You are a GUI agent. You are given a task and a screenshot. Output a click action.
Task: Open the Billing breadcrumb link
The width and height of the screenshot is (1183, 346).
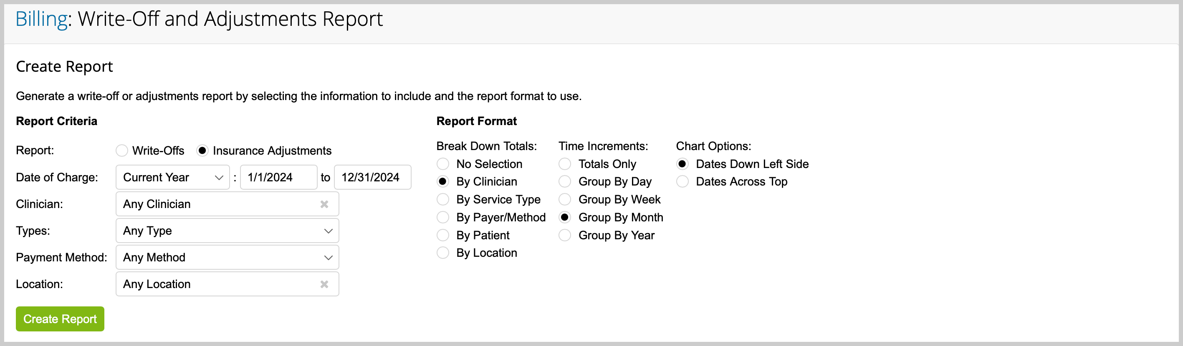pos(41,19)
